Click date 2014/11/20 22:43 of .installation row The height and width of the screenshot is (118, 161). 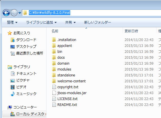[139, 40]
